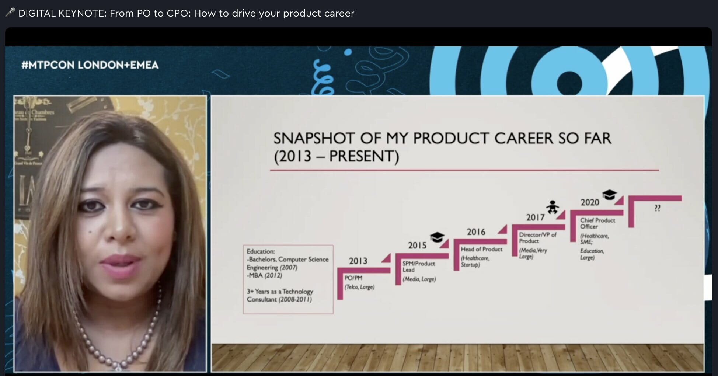Click the #MTPCON LONDON+EMEA hashtag
The width and height of the screenshot is (718, 376).
(90, 65)
